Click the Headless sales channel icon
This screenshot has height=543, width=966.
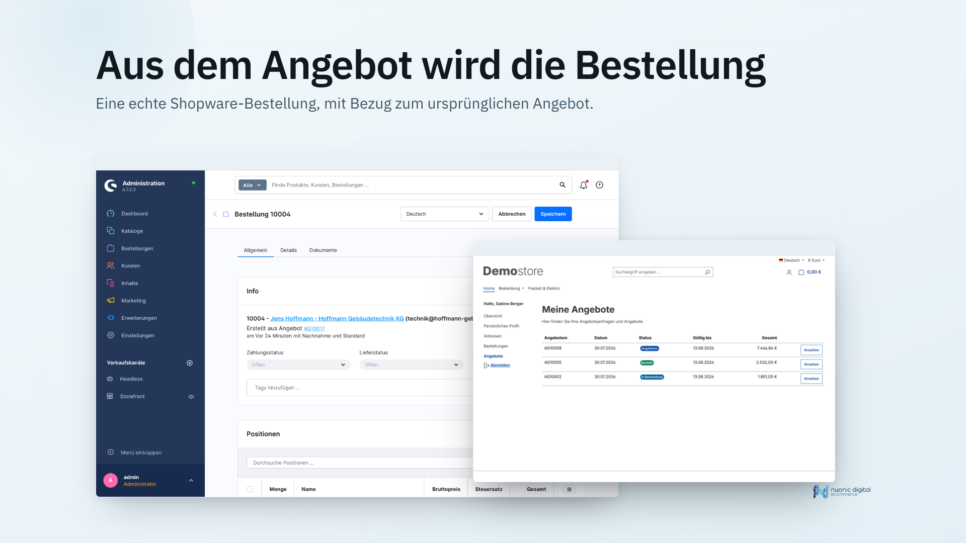point(110,379)
